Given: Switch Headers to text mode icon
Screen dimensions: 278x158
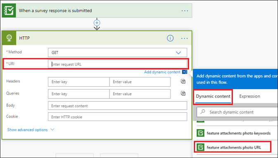Looking at the screenshot, I should click(x=183, y=81).
